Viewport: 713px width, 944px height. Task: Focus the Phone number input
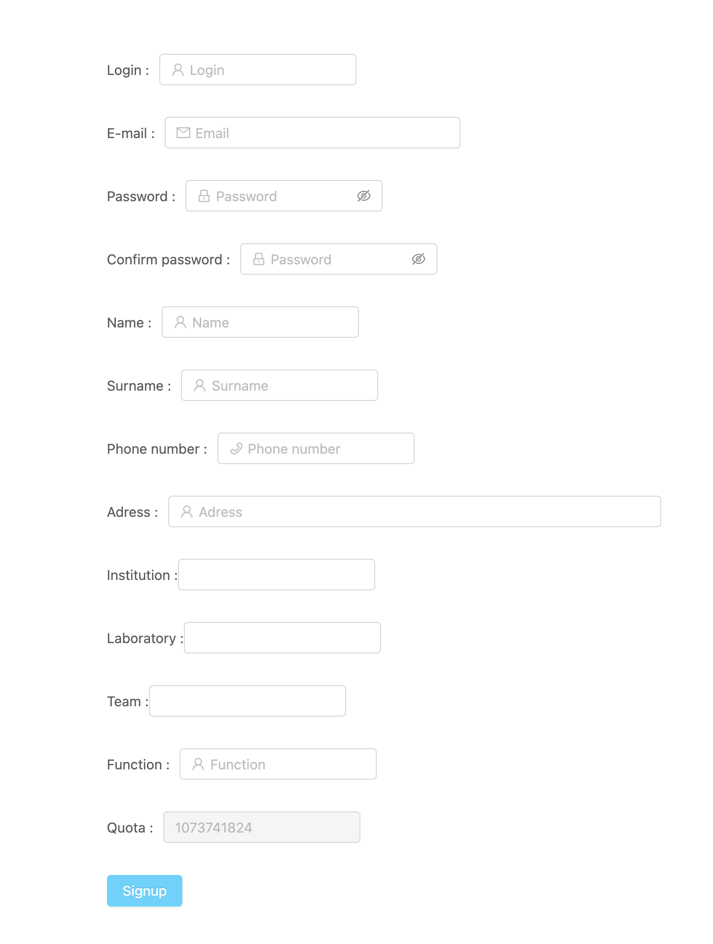(316, 448)
